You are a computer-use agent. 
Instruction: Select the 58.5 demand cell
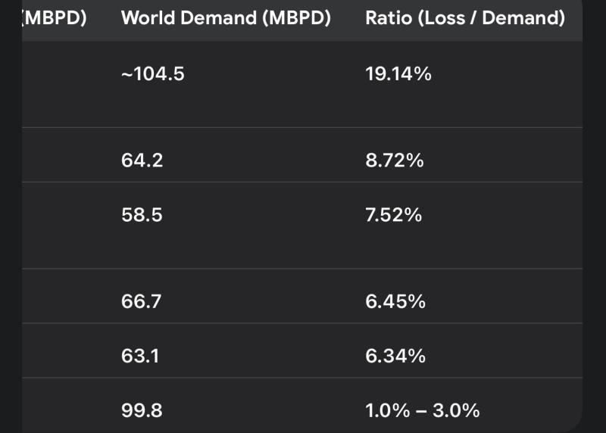[x=142, y=215]
